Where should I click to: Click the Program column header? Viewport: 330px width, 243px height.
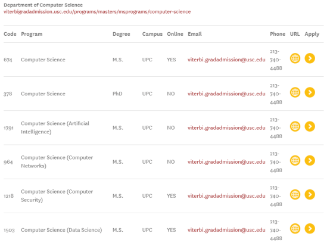pyautogui.click(x=32, y=34)
